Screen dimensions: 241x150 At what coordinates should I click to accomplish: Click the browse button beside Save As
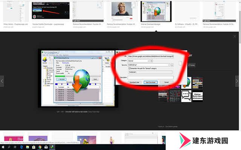(172, 65)
